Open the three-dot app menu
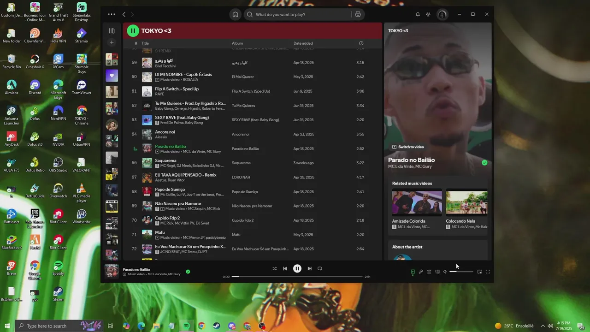Screen dimensions: 590x332 click(112, 14)
